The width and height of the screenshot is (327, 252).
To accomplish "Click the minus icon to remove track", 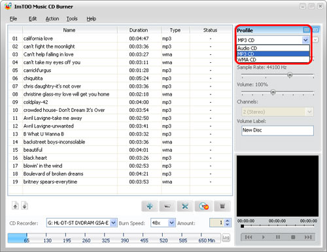I will click(x=167, y=206).
